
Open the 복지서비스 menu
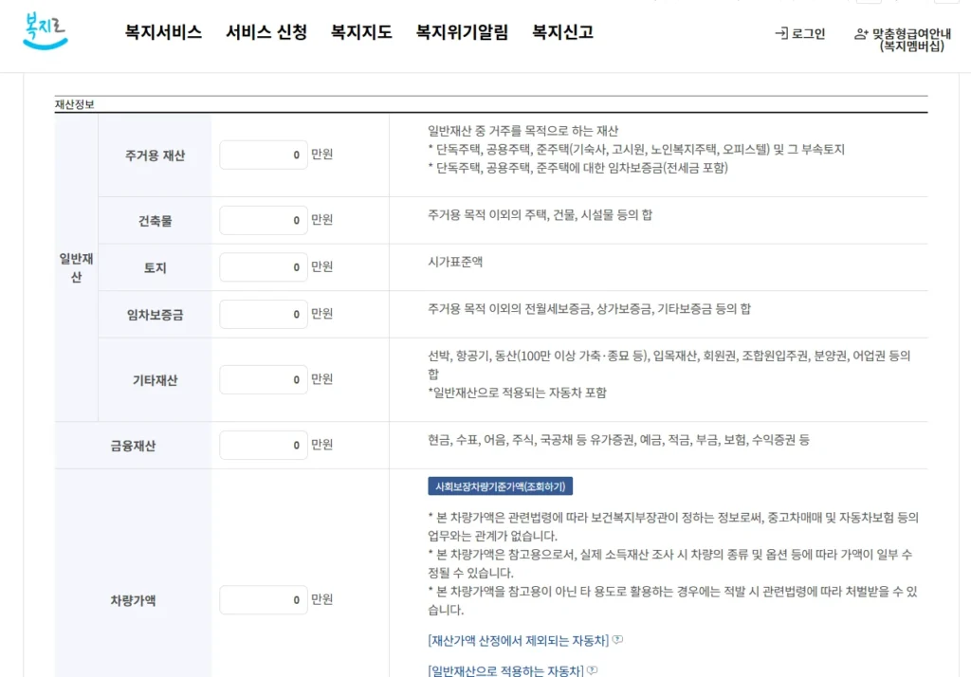(162, 31)
